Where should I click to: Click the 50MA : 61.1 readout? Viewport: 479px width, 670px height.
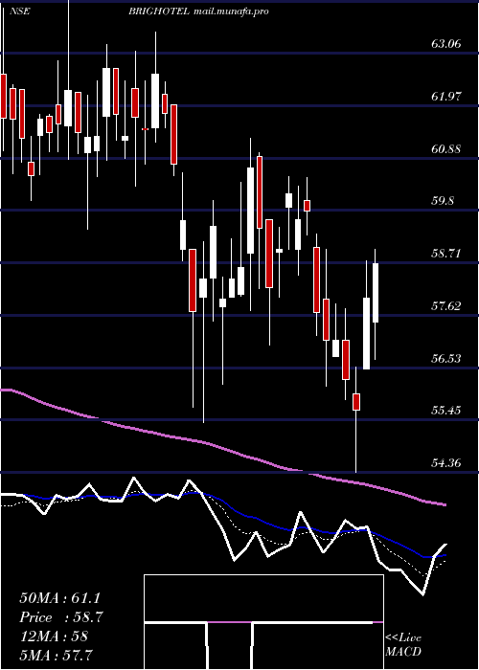coord(60,598)
